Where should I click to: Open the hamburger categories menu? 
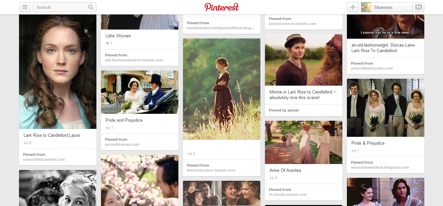(25, 7)
